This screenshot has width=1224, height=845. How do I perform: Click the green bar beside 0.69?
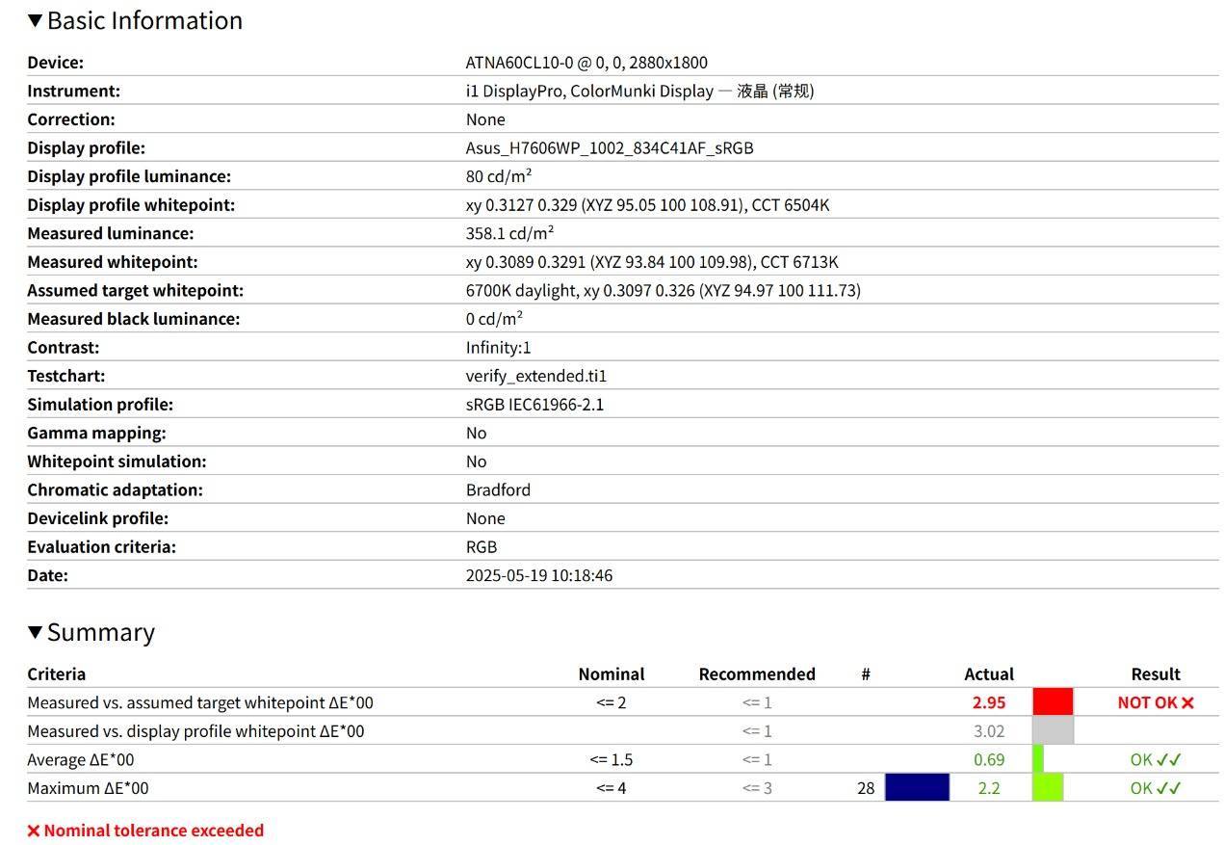[x=1038, y=759]
